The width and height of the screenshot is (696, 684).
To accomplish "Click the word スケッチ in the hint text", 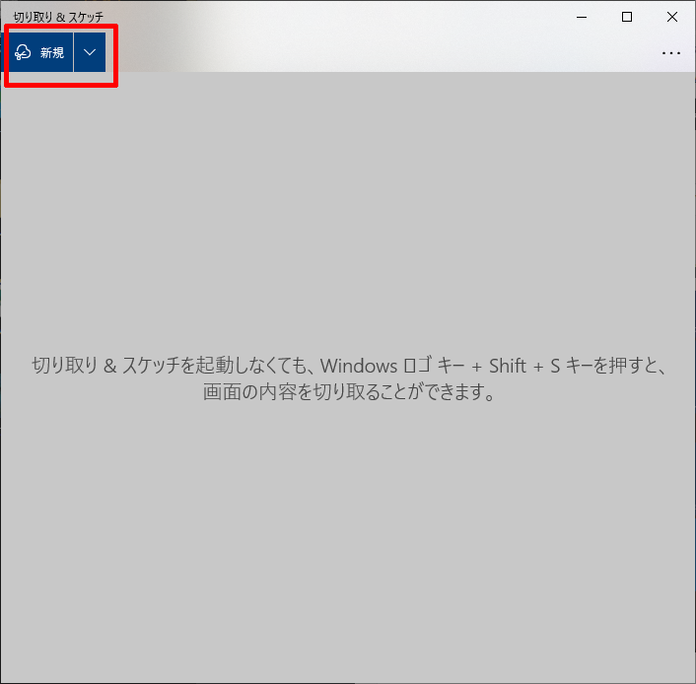I will pos(163,367).
